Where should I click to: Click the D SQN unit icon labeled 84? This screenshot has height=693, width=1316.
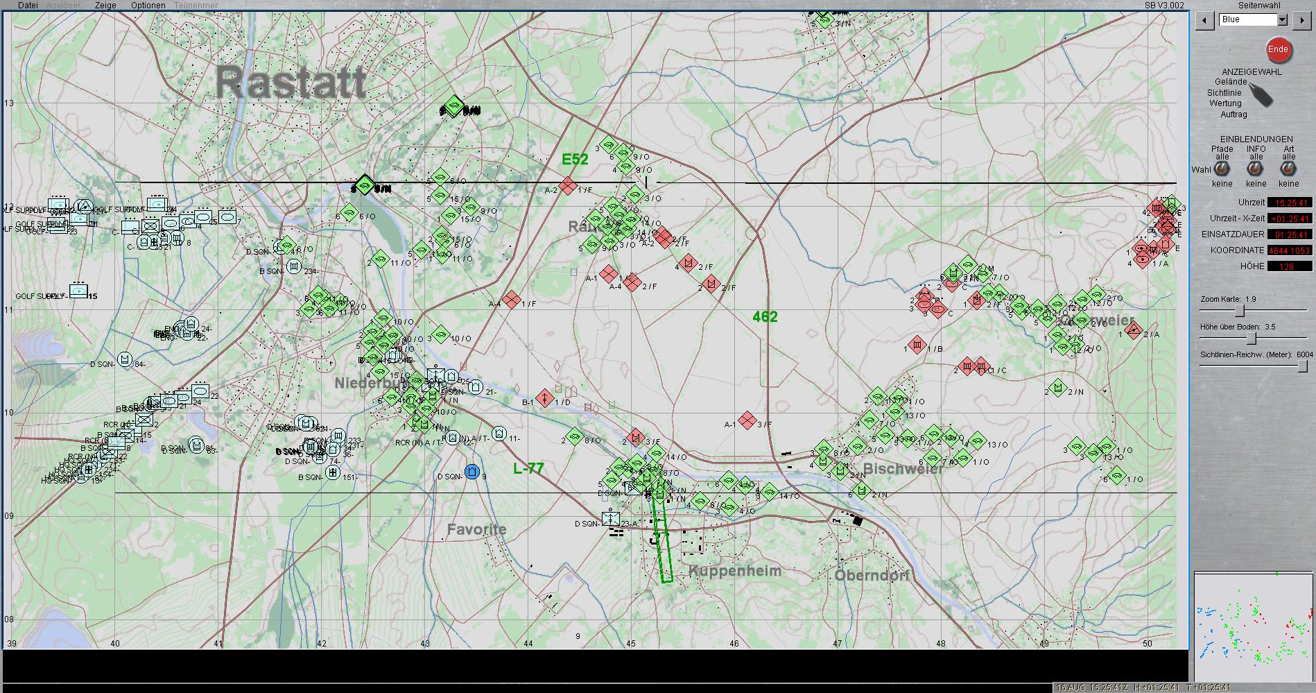tap(125, 359)
